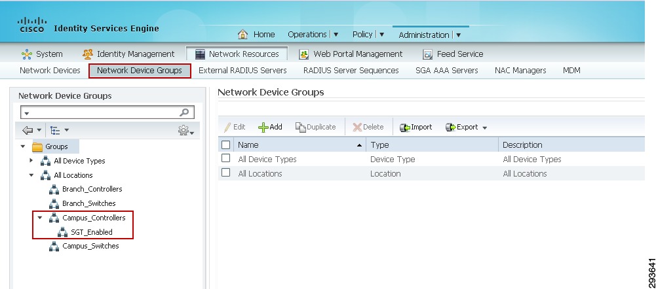Switch to the Network Devices tab
Screen dimensions: 656x289
tap(50, 71)
